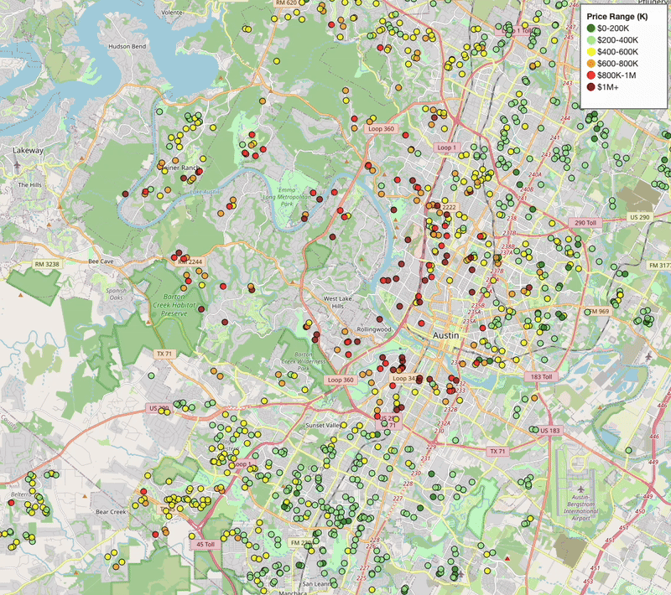The height and width of the screenshot is (595, 671).
Task: Click the 'Austin' city label
Action: coord(445,335)
